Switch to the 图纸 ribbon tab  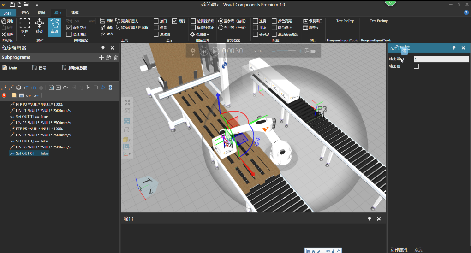coord(42,12)
